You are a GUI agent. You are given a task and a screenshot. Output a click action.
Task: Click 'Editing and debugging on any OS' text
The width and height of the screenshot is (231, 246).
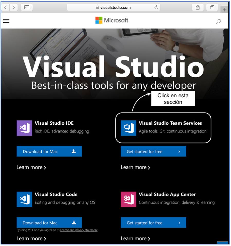click(65, 203)
